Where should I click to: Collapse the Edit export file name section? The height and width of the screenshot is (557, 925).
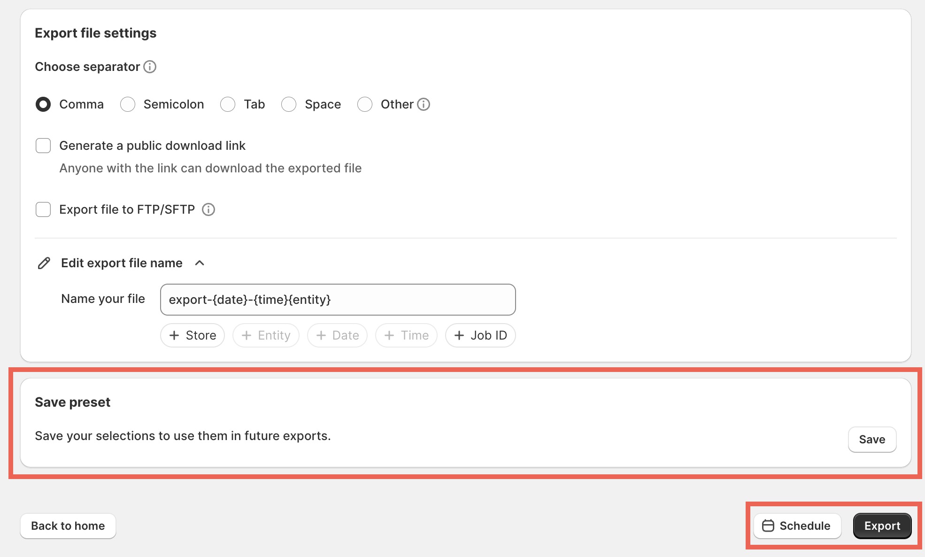(x=200, y=263)
